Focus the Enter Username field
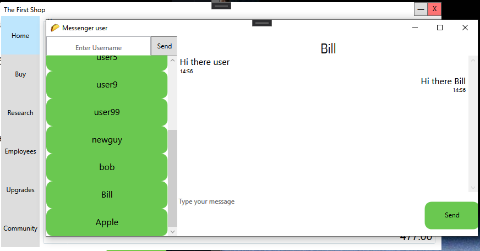 [x=99, y=47]
